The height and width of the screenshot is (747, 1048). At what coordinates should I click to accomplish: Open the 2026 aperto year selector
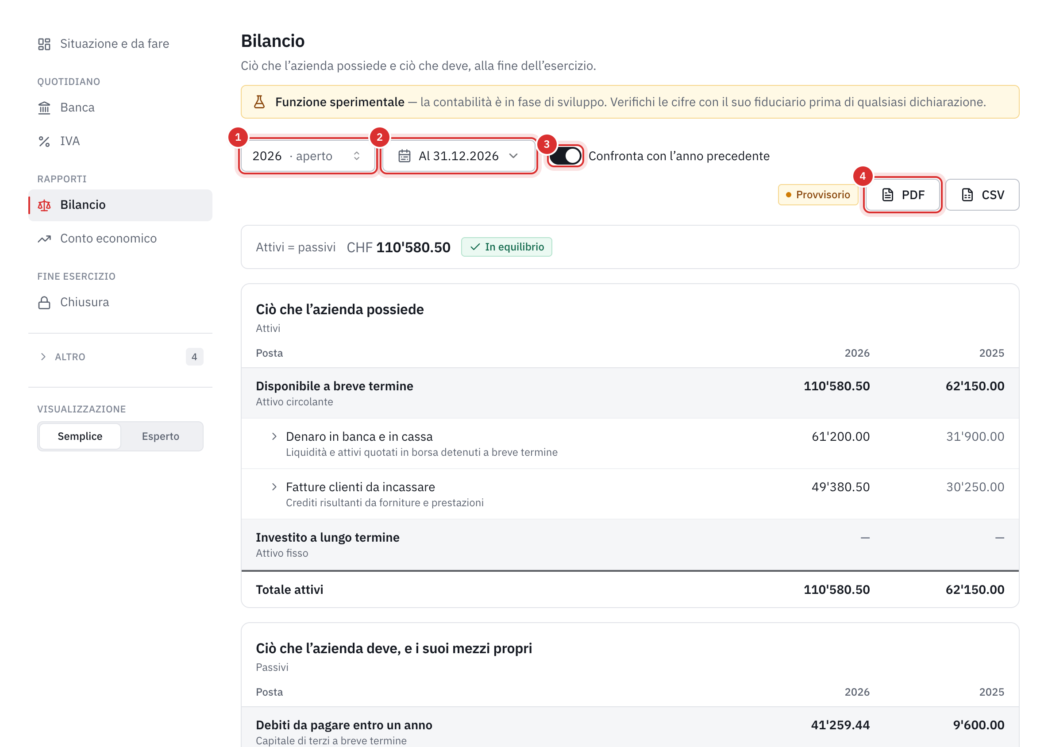[308, 156]
